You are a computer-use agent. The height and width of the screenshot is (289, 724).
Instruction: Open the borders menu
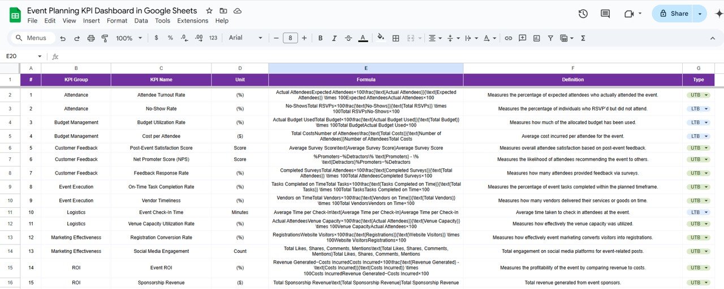point(396,38)
